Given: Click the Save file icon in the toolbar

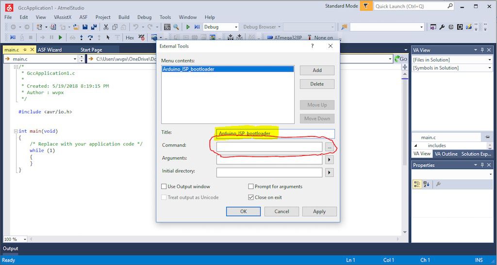Looking at the screenshot, I should coord(85,27).
